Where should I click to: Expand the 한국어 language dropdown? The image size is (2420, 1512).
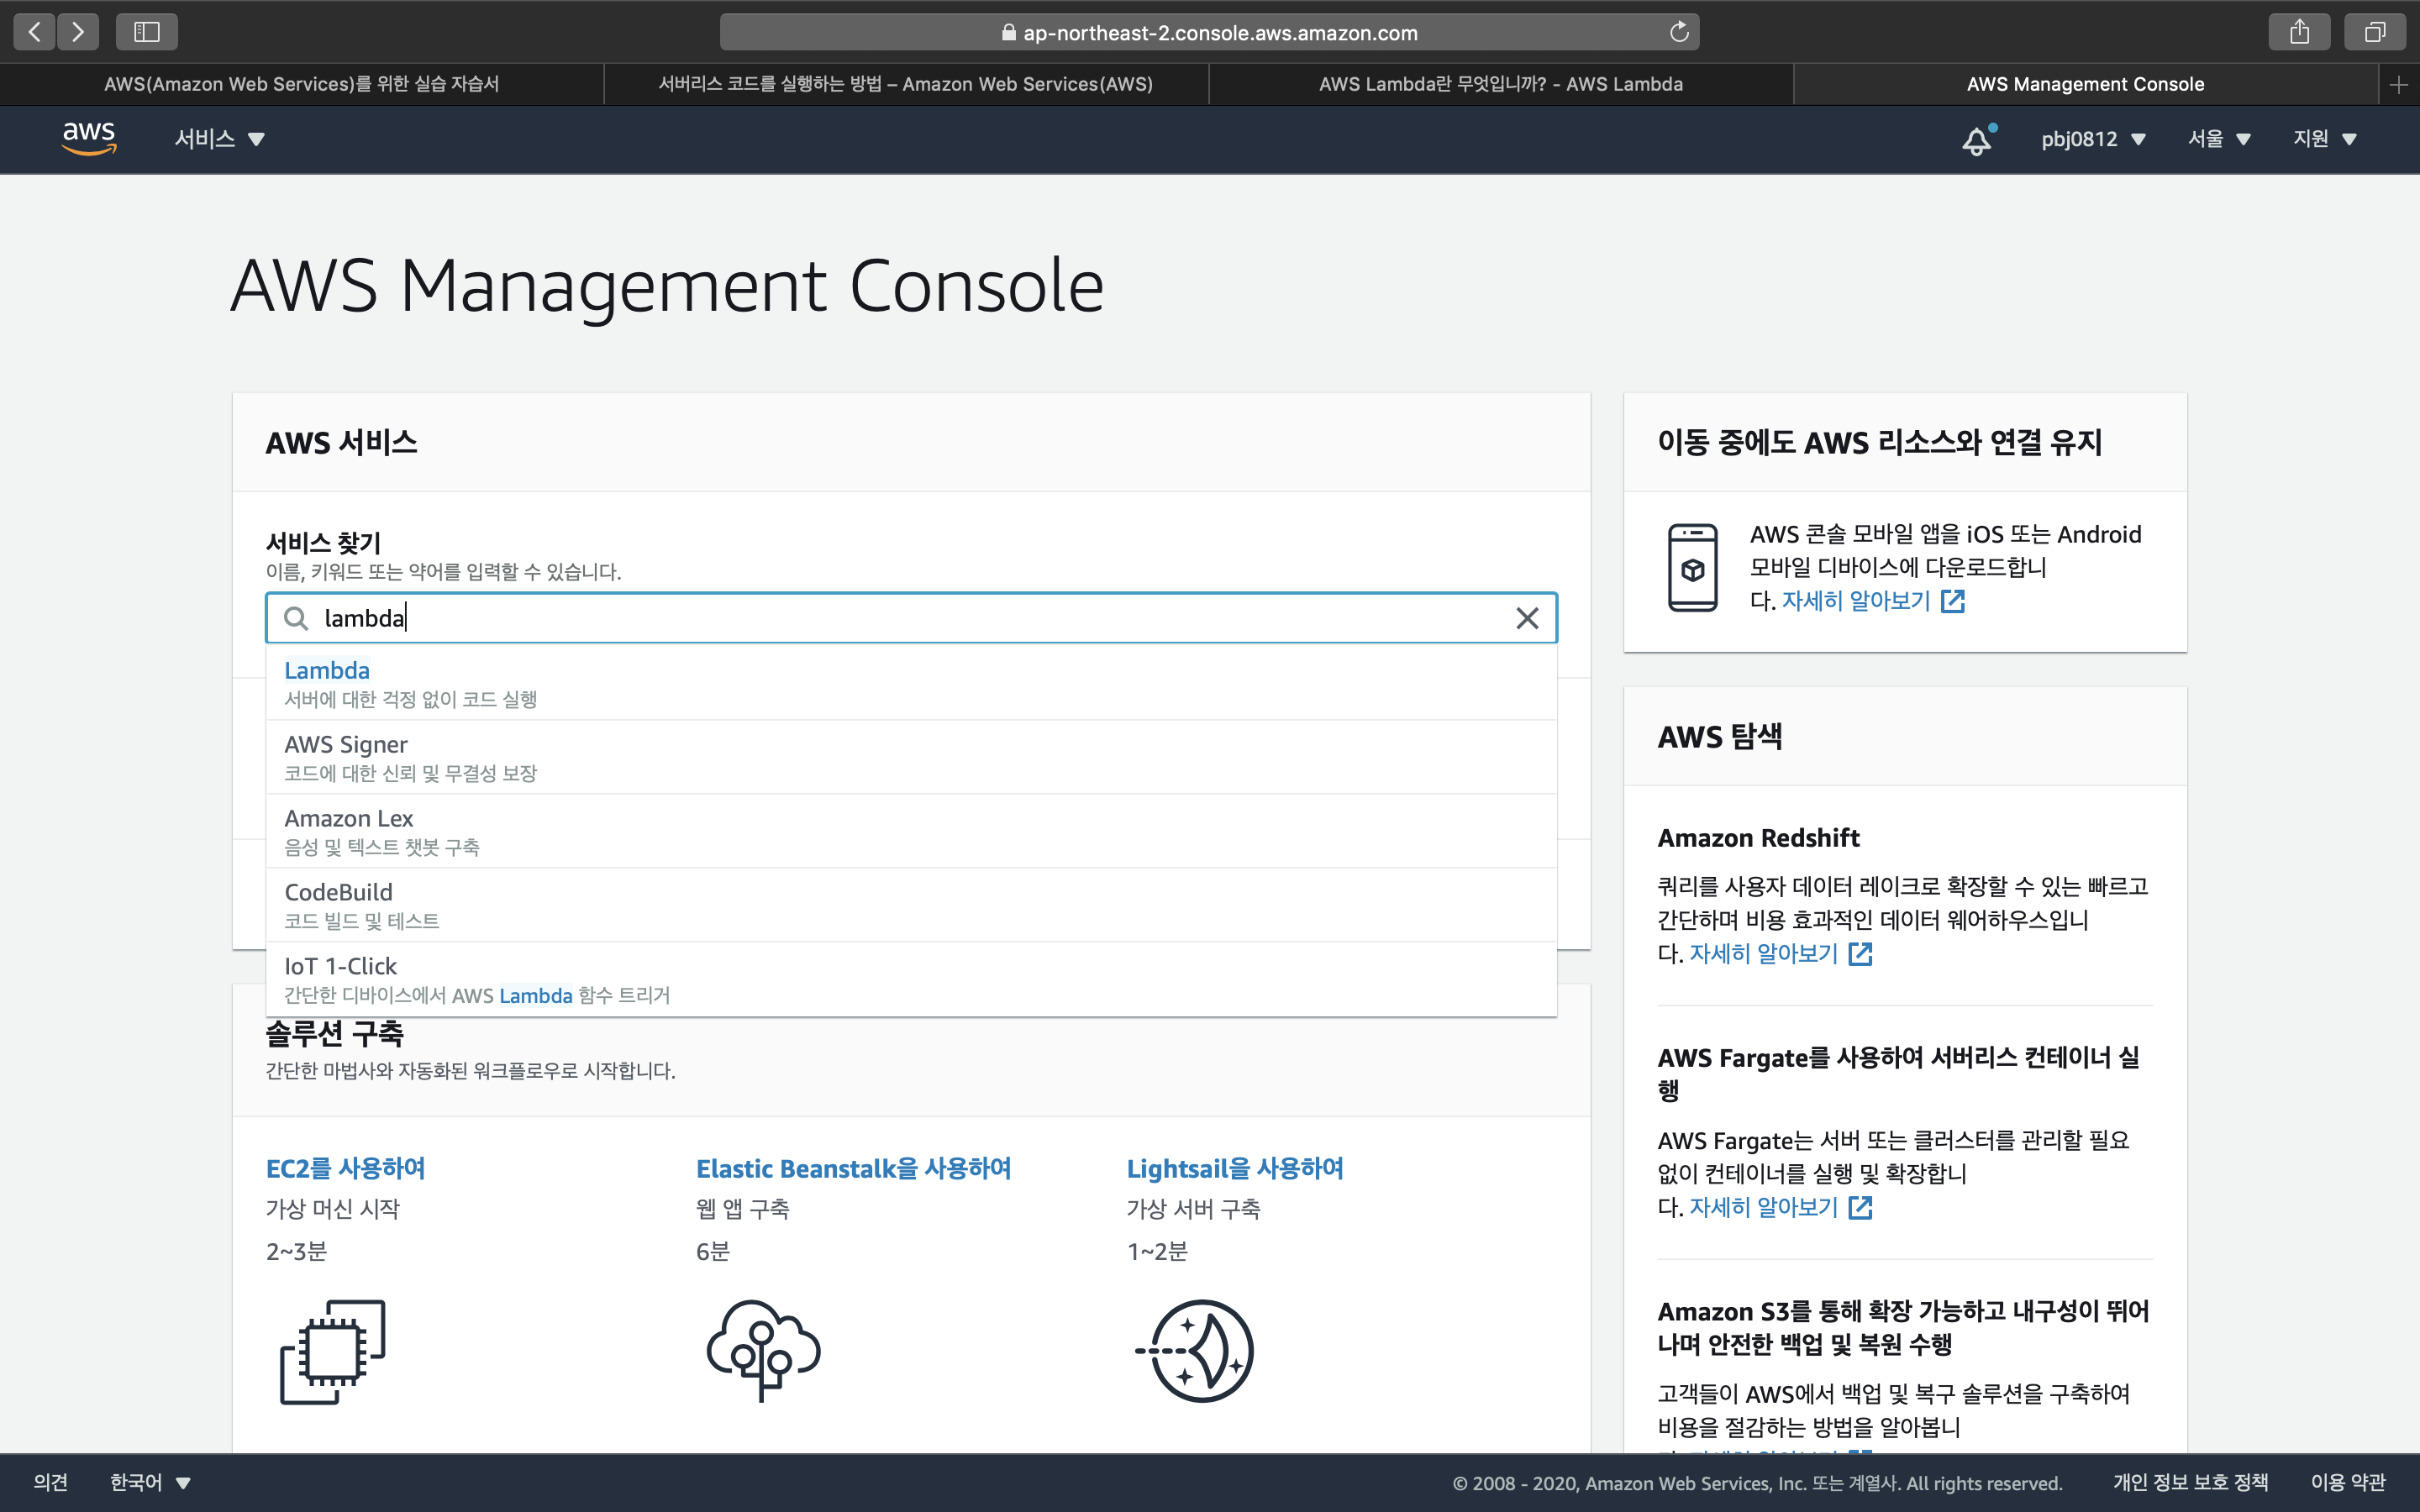[150, 1482]
